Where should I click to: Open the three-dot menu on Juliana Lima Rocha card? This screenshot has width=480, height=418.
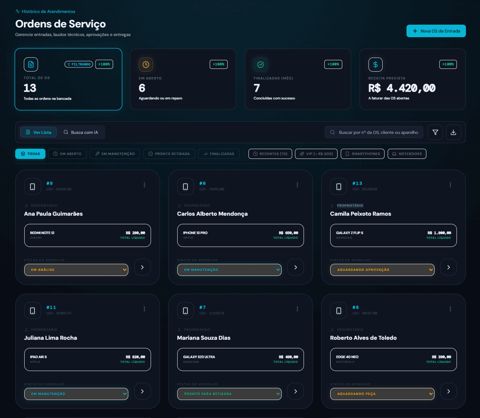pyautogui.click(x=144, y=309)
